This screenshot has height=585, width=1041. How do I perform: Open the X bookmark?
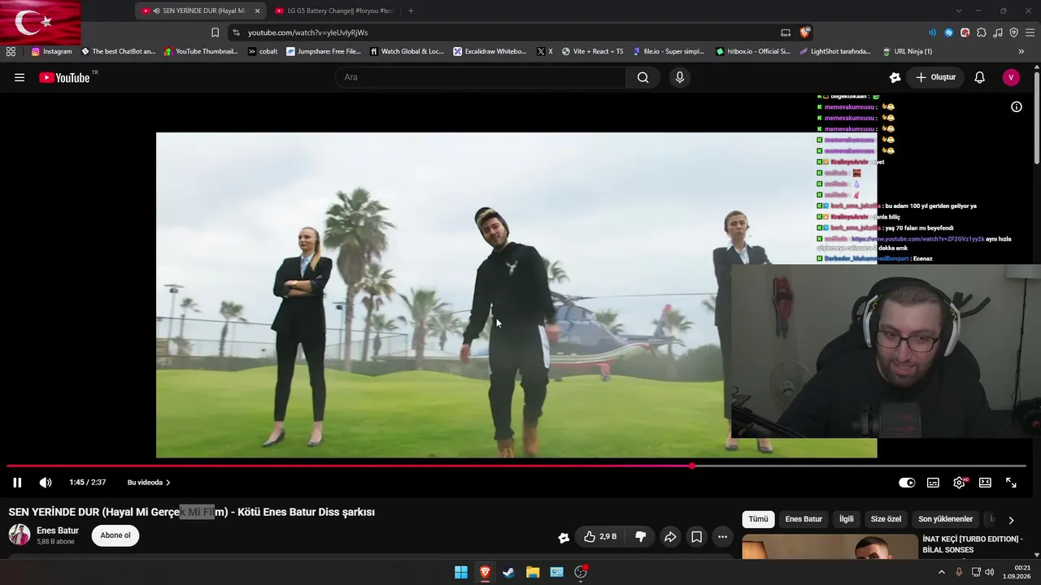click(545, 51)
